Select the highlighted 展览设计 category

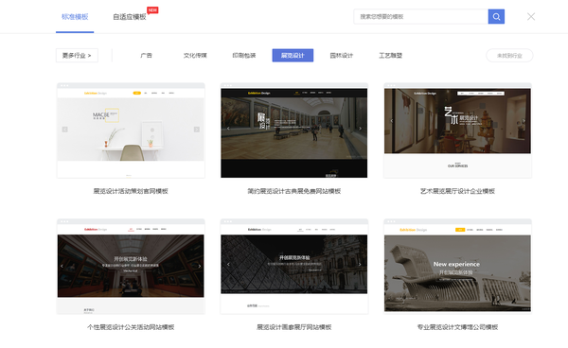click(293, 56)
